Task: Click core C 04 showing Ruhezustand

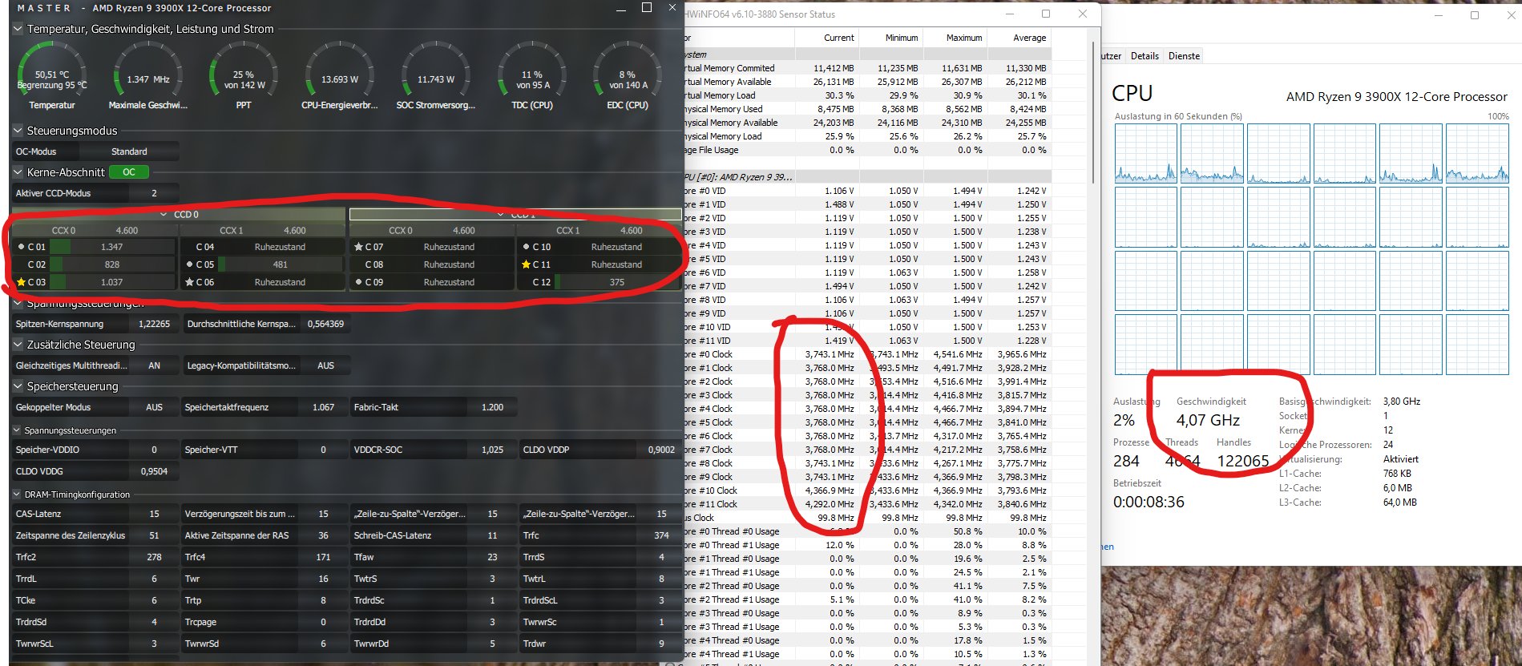Action: click(x=262, y=247)
